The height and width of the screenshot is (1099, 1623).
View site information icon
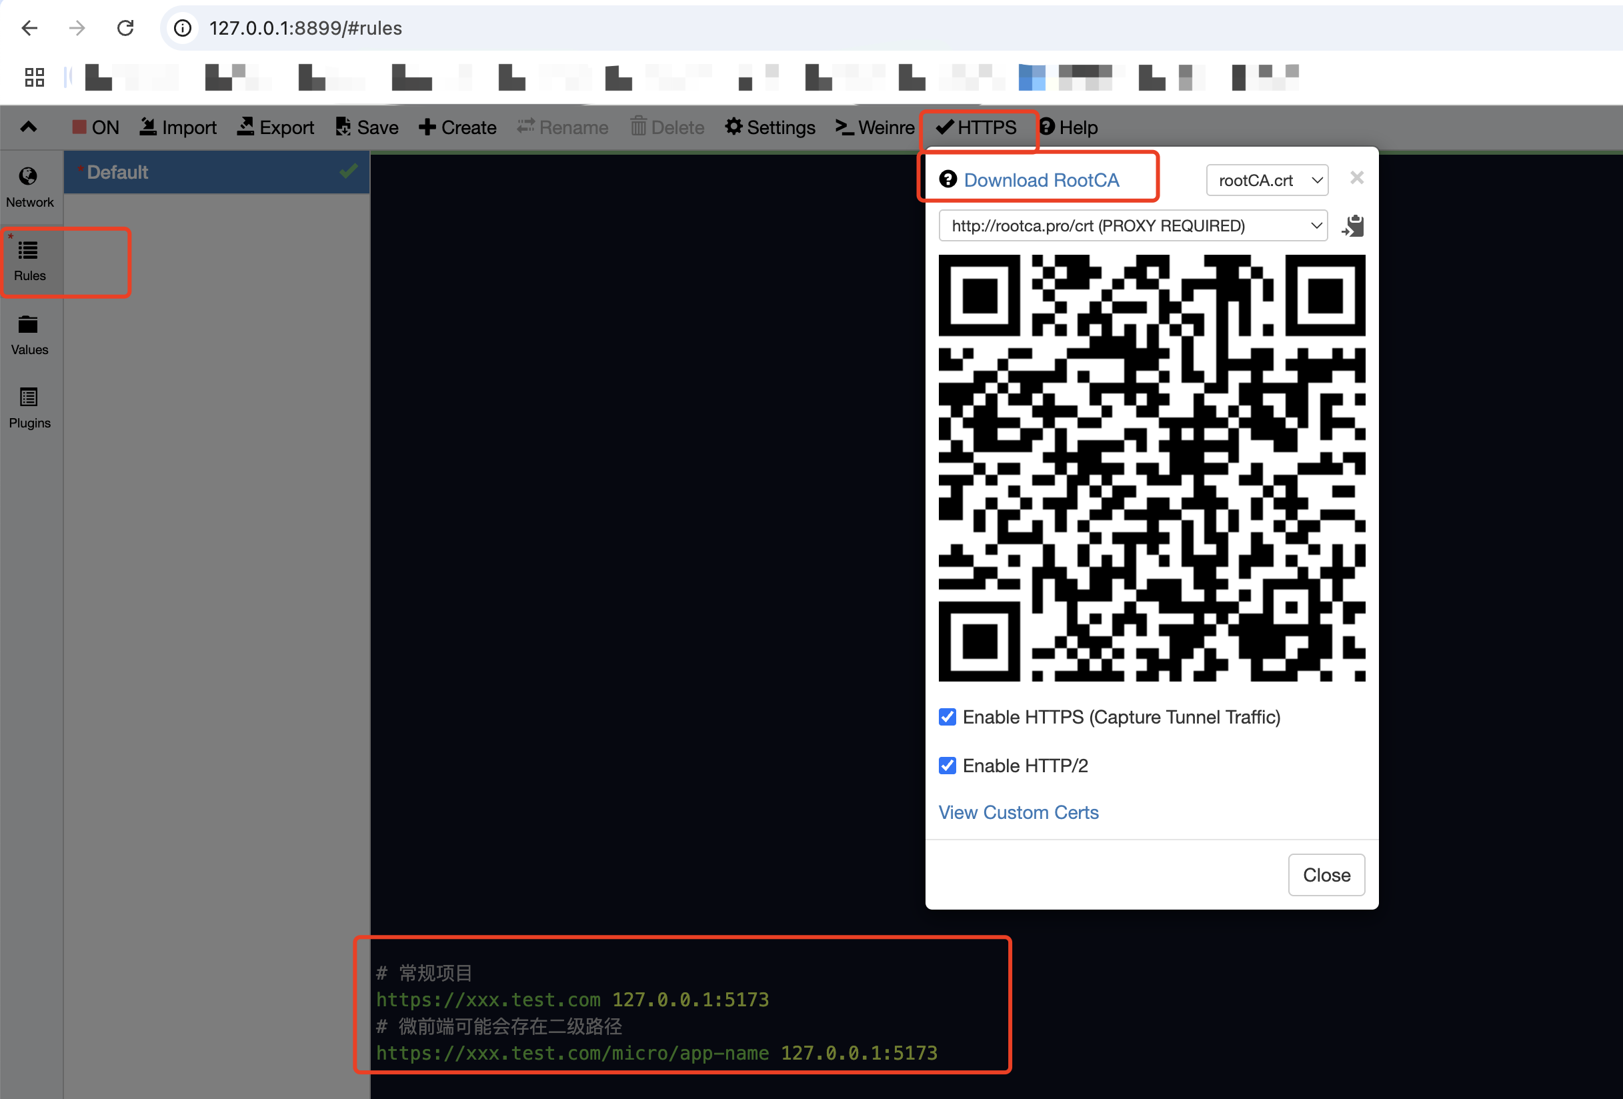[x=182, y=28]
